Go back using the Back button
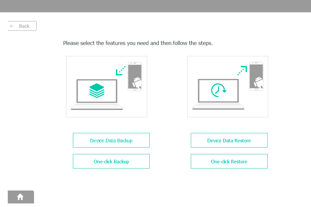This screenshot has width=311, height=207. [x=22, y=26]
